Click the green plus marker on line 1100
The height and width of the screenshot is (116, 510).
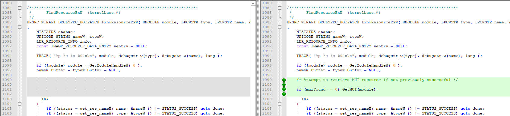(284, 85)
